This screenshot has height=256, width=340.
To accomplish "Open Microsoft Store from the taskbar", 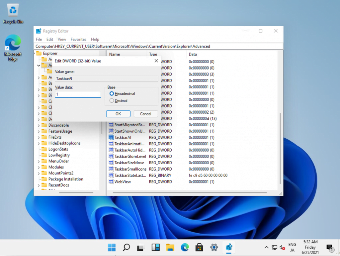I will (x=199, y=247).
